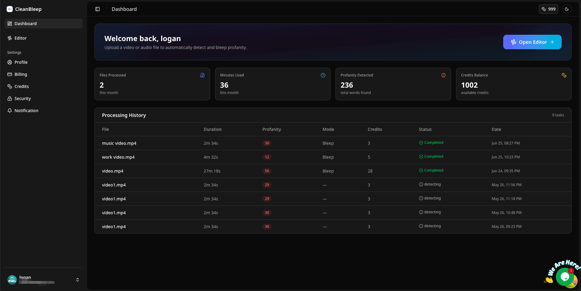Open the live chat bubble
581x291 pixels.
[565, 276]
